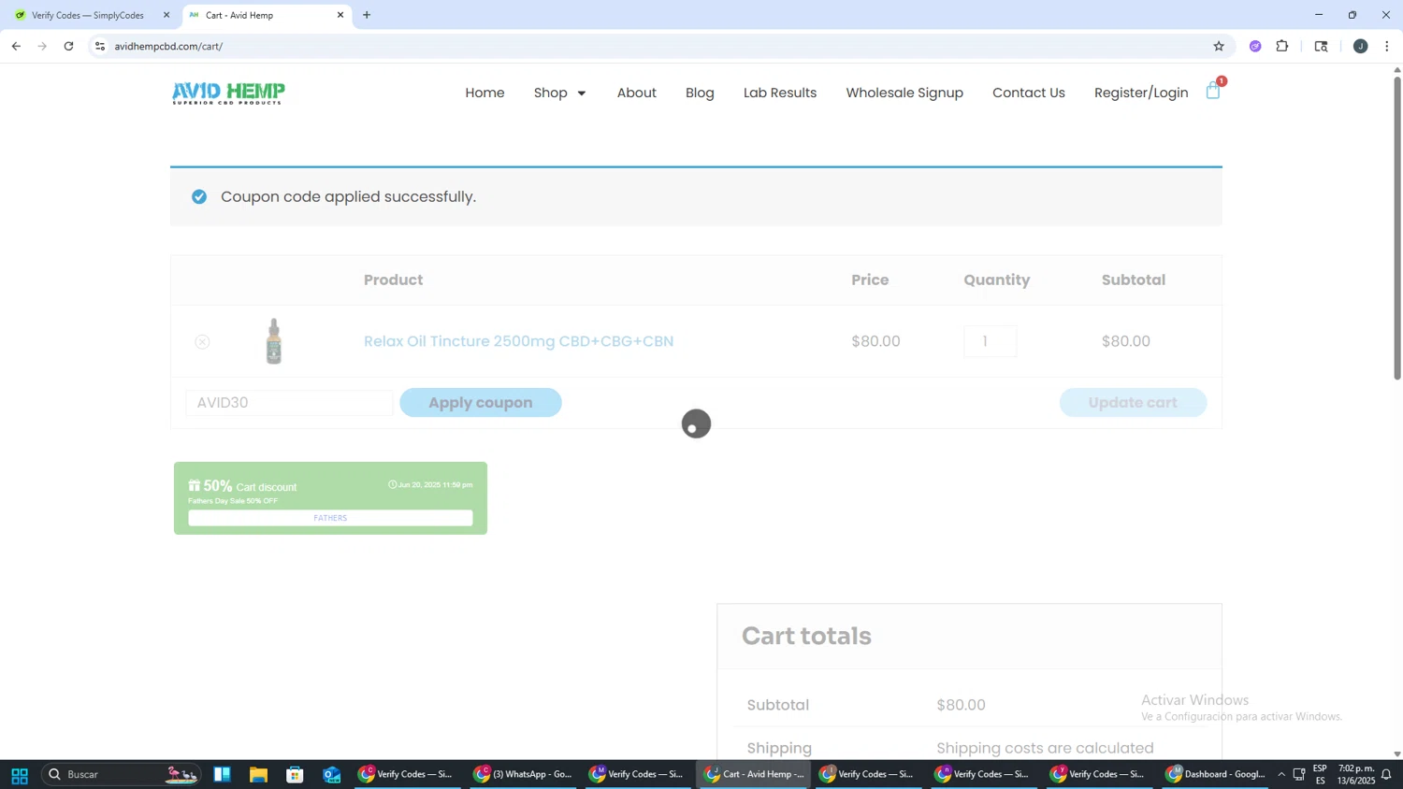Open About page
This screenshot has height=789, width=1403.
click(636, 93)
